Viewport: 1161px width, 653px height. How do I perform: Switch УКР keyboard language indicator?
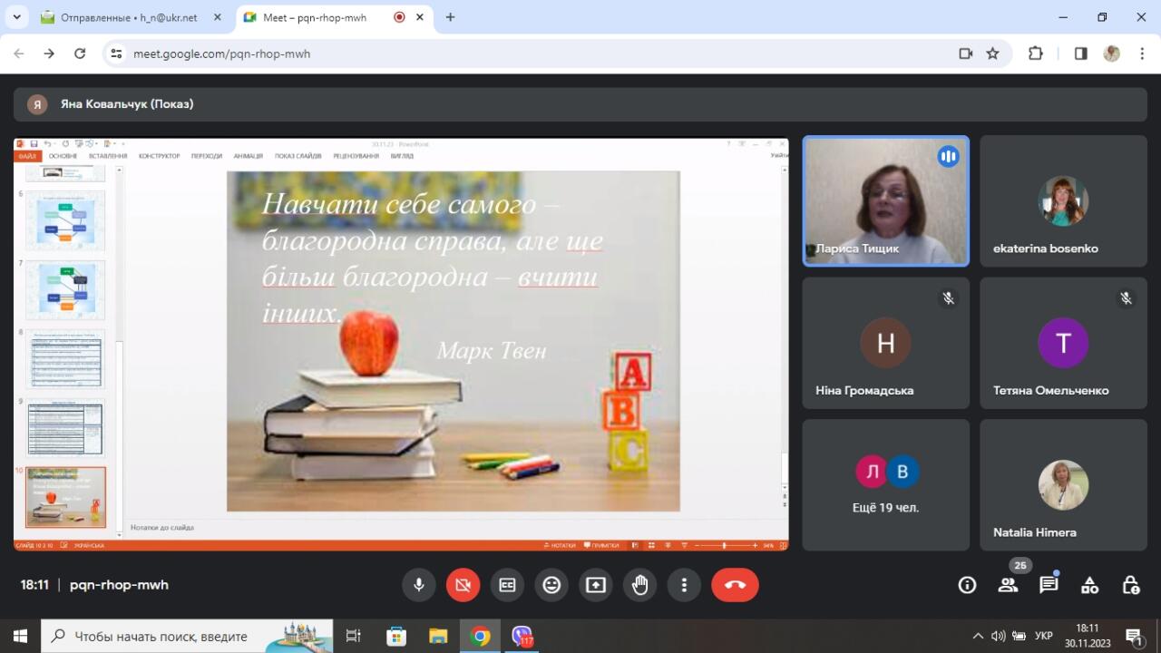tap(1044, 636)
